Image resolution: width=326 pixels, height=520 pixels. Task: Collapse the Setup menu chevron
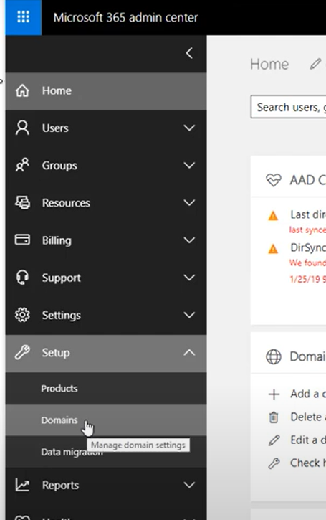point(189,353)
